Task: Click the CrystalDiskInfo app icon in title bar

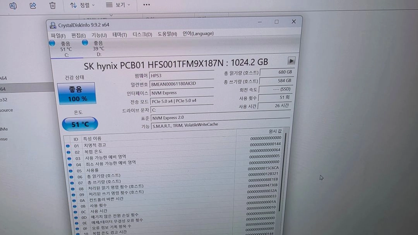Action: coord(53,25)
